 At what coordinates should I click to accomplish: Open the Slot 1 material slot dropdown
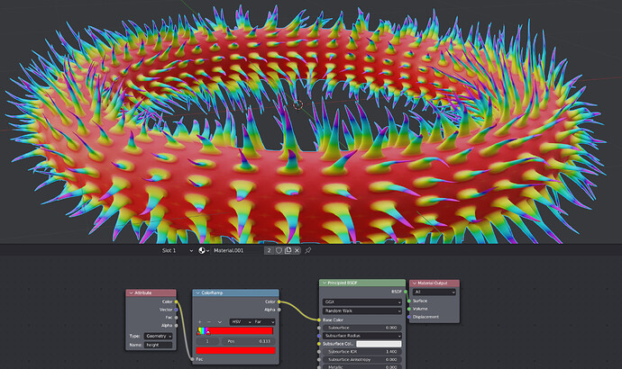click(x=177, y=250)
